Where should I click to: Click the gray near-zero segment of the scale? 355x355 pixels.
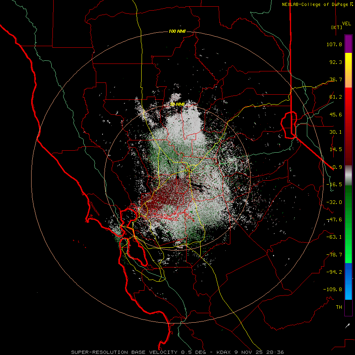pos(348,176)
